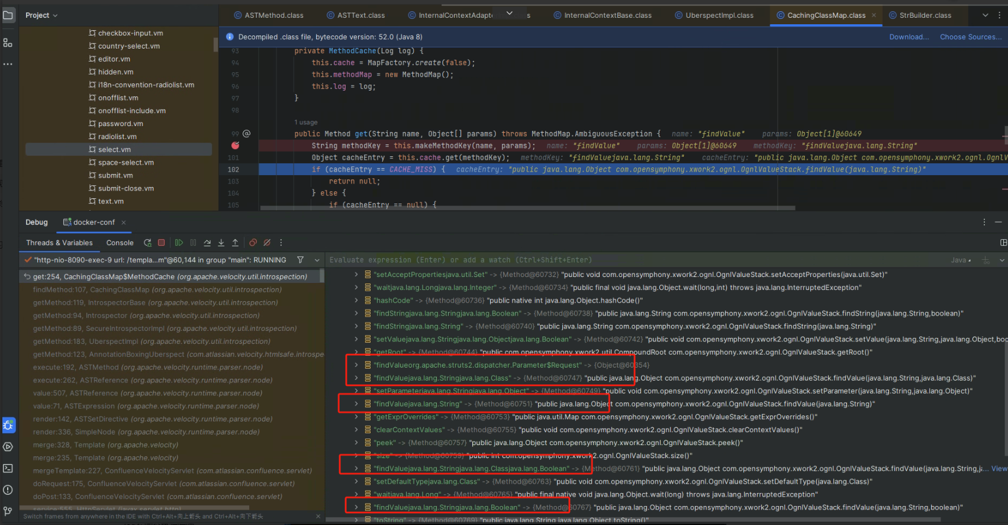
Task: Select the select.vm file
Action: pos(118,150)
